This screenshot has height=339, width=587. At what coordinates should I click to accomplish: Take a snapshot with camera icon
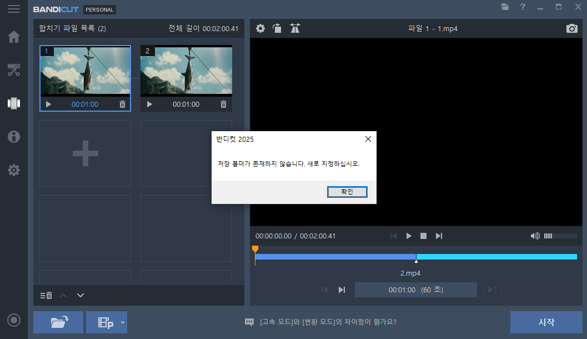click(x=571, y=28)
